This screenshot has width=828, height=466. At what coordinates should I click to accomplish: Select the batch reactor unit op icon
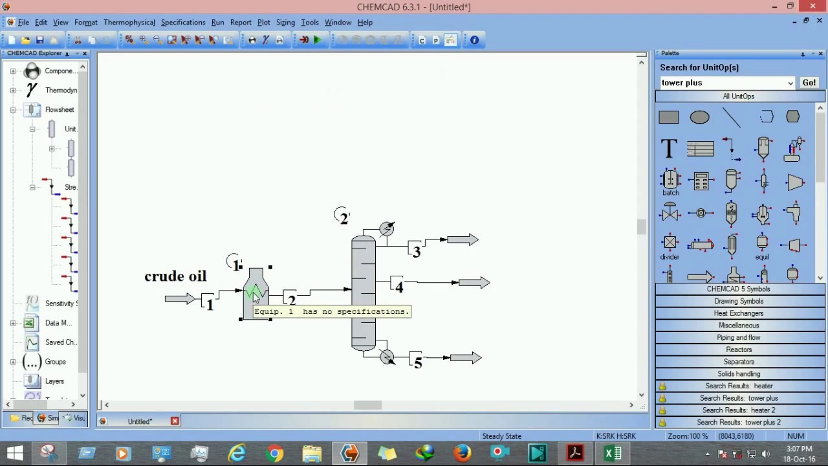[x=670, y=182]
